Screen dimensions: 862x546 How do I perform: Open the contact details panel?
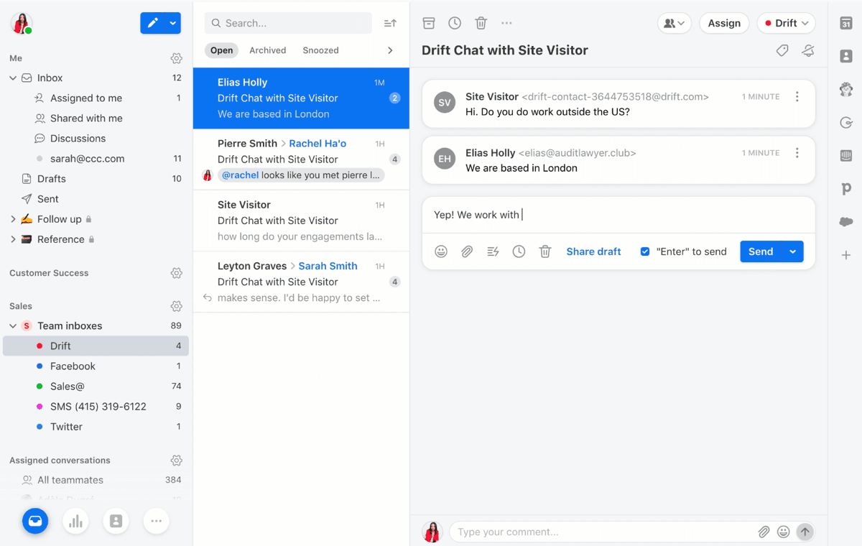pos(845,55)
